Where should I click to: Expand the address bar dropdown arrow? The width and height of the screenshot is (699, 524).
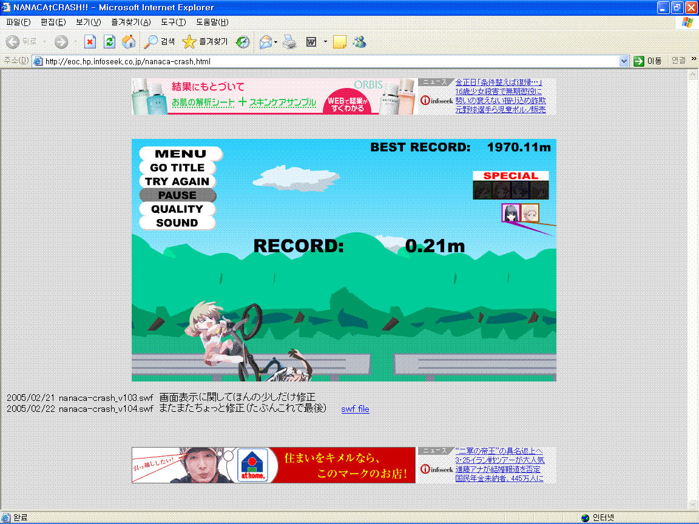click(624, 61)
